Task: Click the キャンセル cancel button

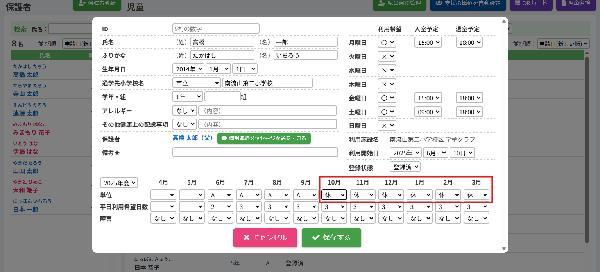Action: pos(265,238)
